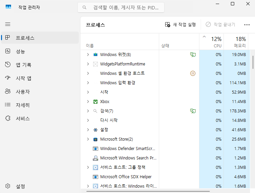Viewport: 255px width, 193px height.
Task: Expand the 검색(7) process group
Action: click(x=88, y=111)
